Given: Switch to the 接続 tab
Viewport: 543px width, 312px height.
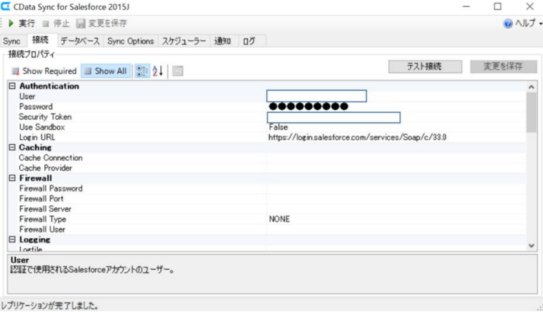Looking at the screenshot, I should click(40, 40).
